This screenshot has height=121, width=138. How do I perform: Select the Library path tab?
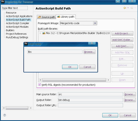tap(66, 17)
